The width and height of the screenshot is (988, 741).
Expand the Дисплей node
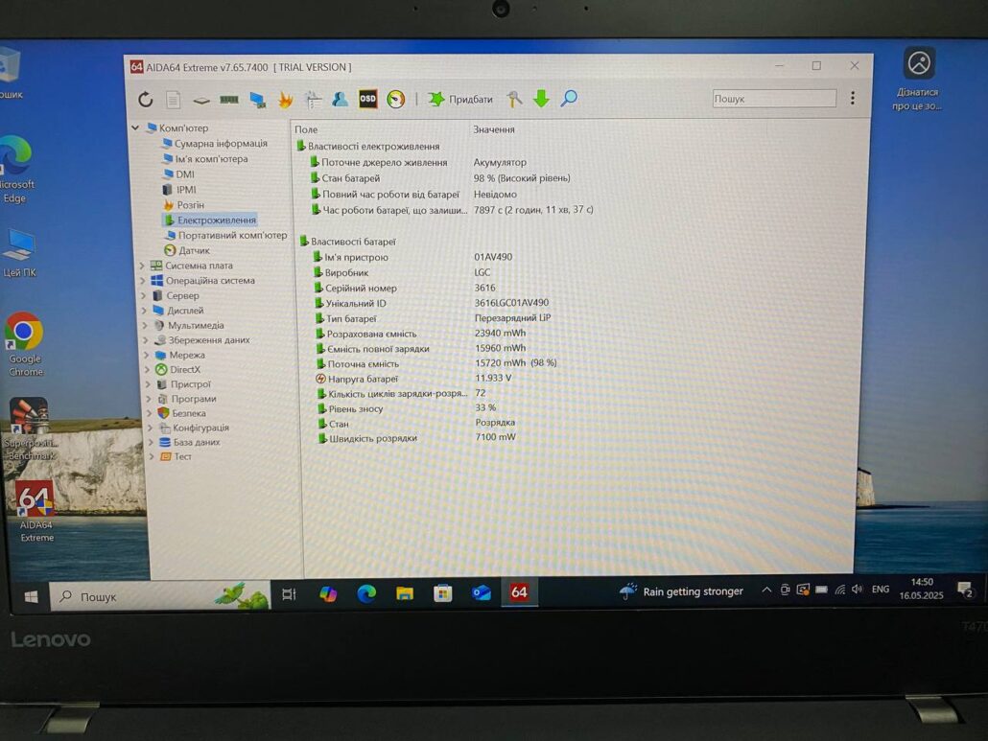point(144,311)
